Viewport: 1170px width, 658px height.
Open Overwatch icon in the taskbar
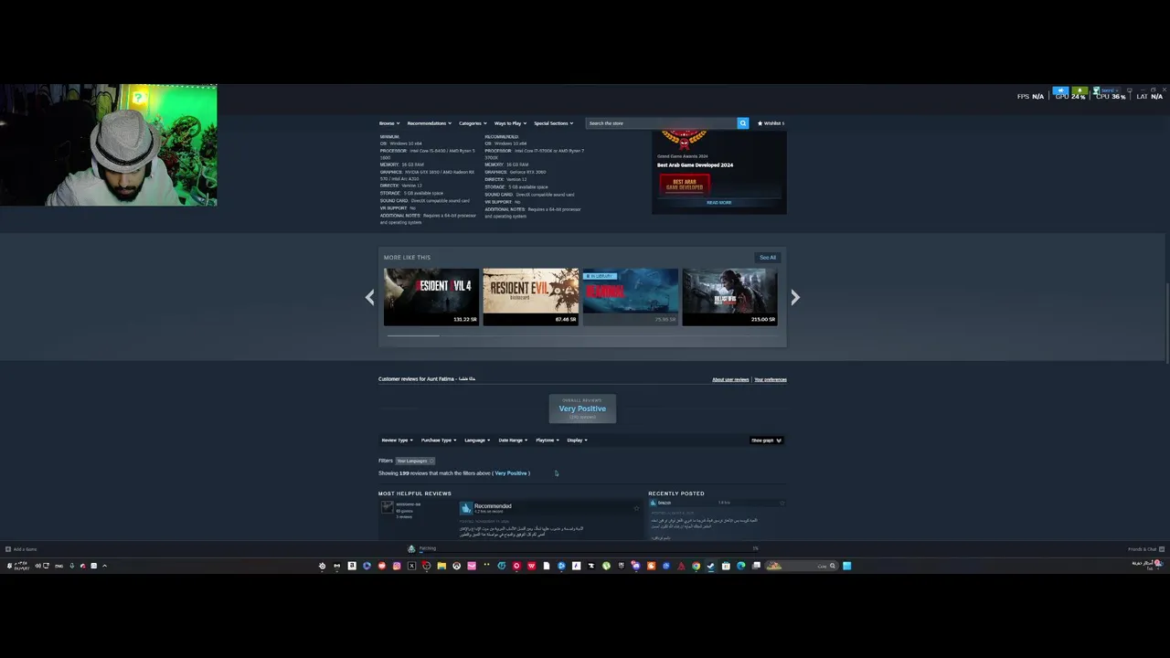[x=456, y=566]
